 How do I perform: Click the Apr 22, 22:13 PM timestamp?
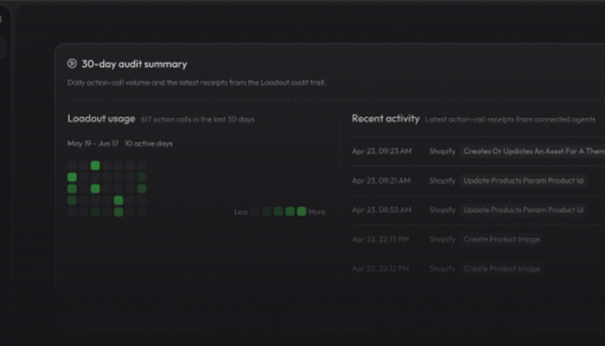(x=380, y=239)
